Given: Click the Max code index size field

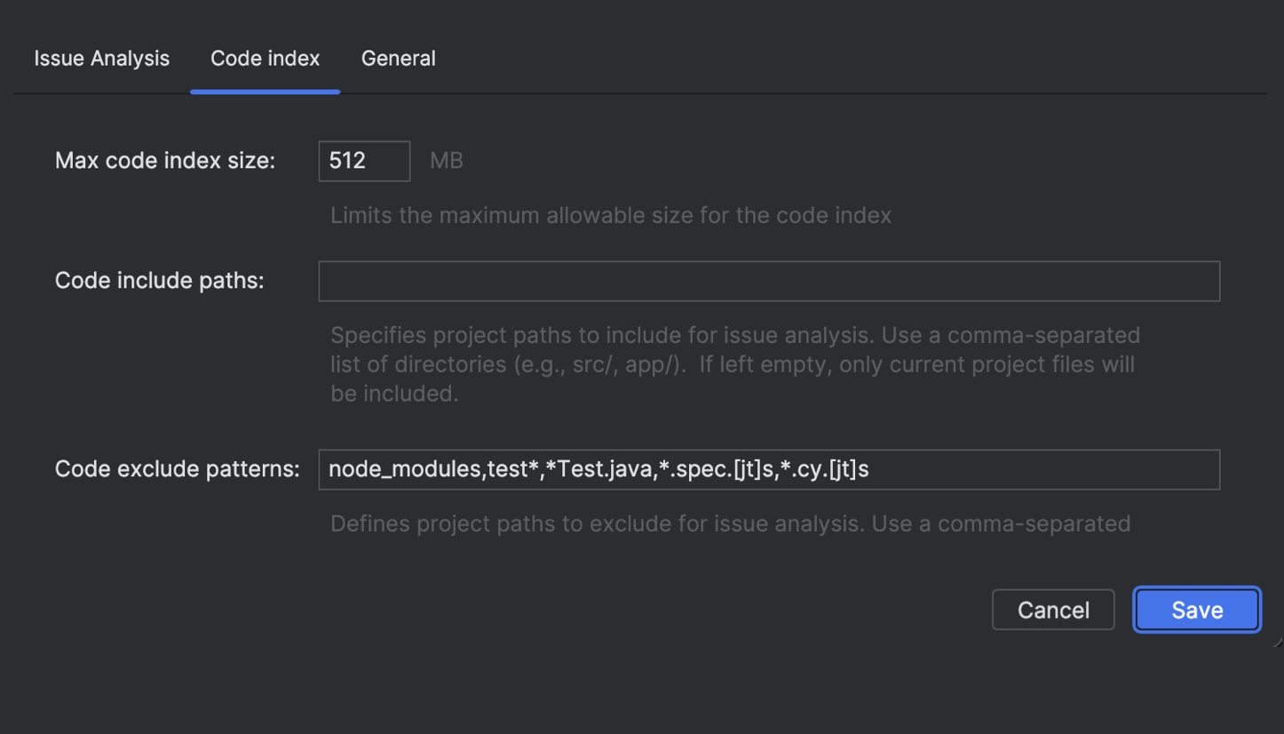Looking at the screenshot, I should [364, 161].
